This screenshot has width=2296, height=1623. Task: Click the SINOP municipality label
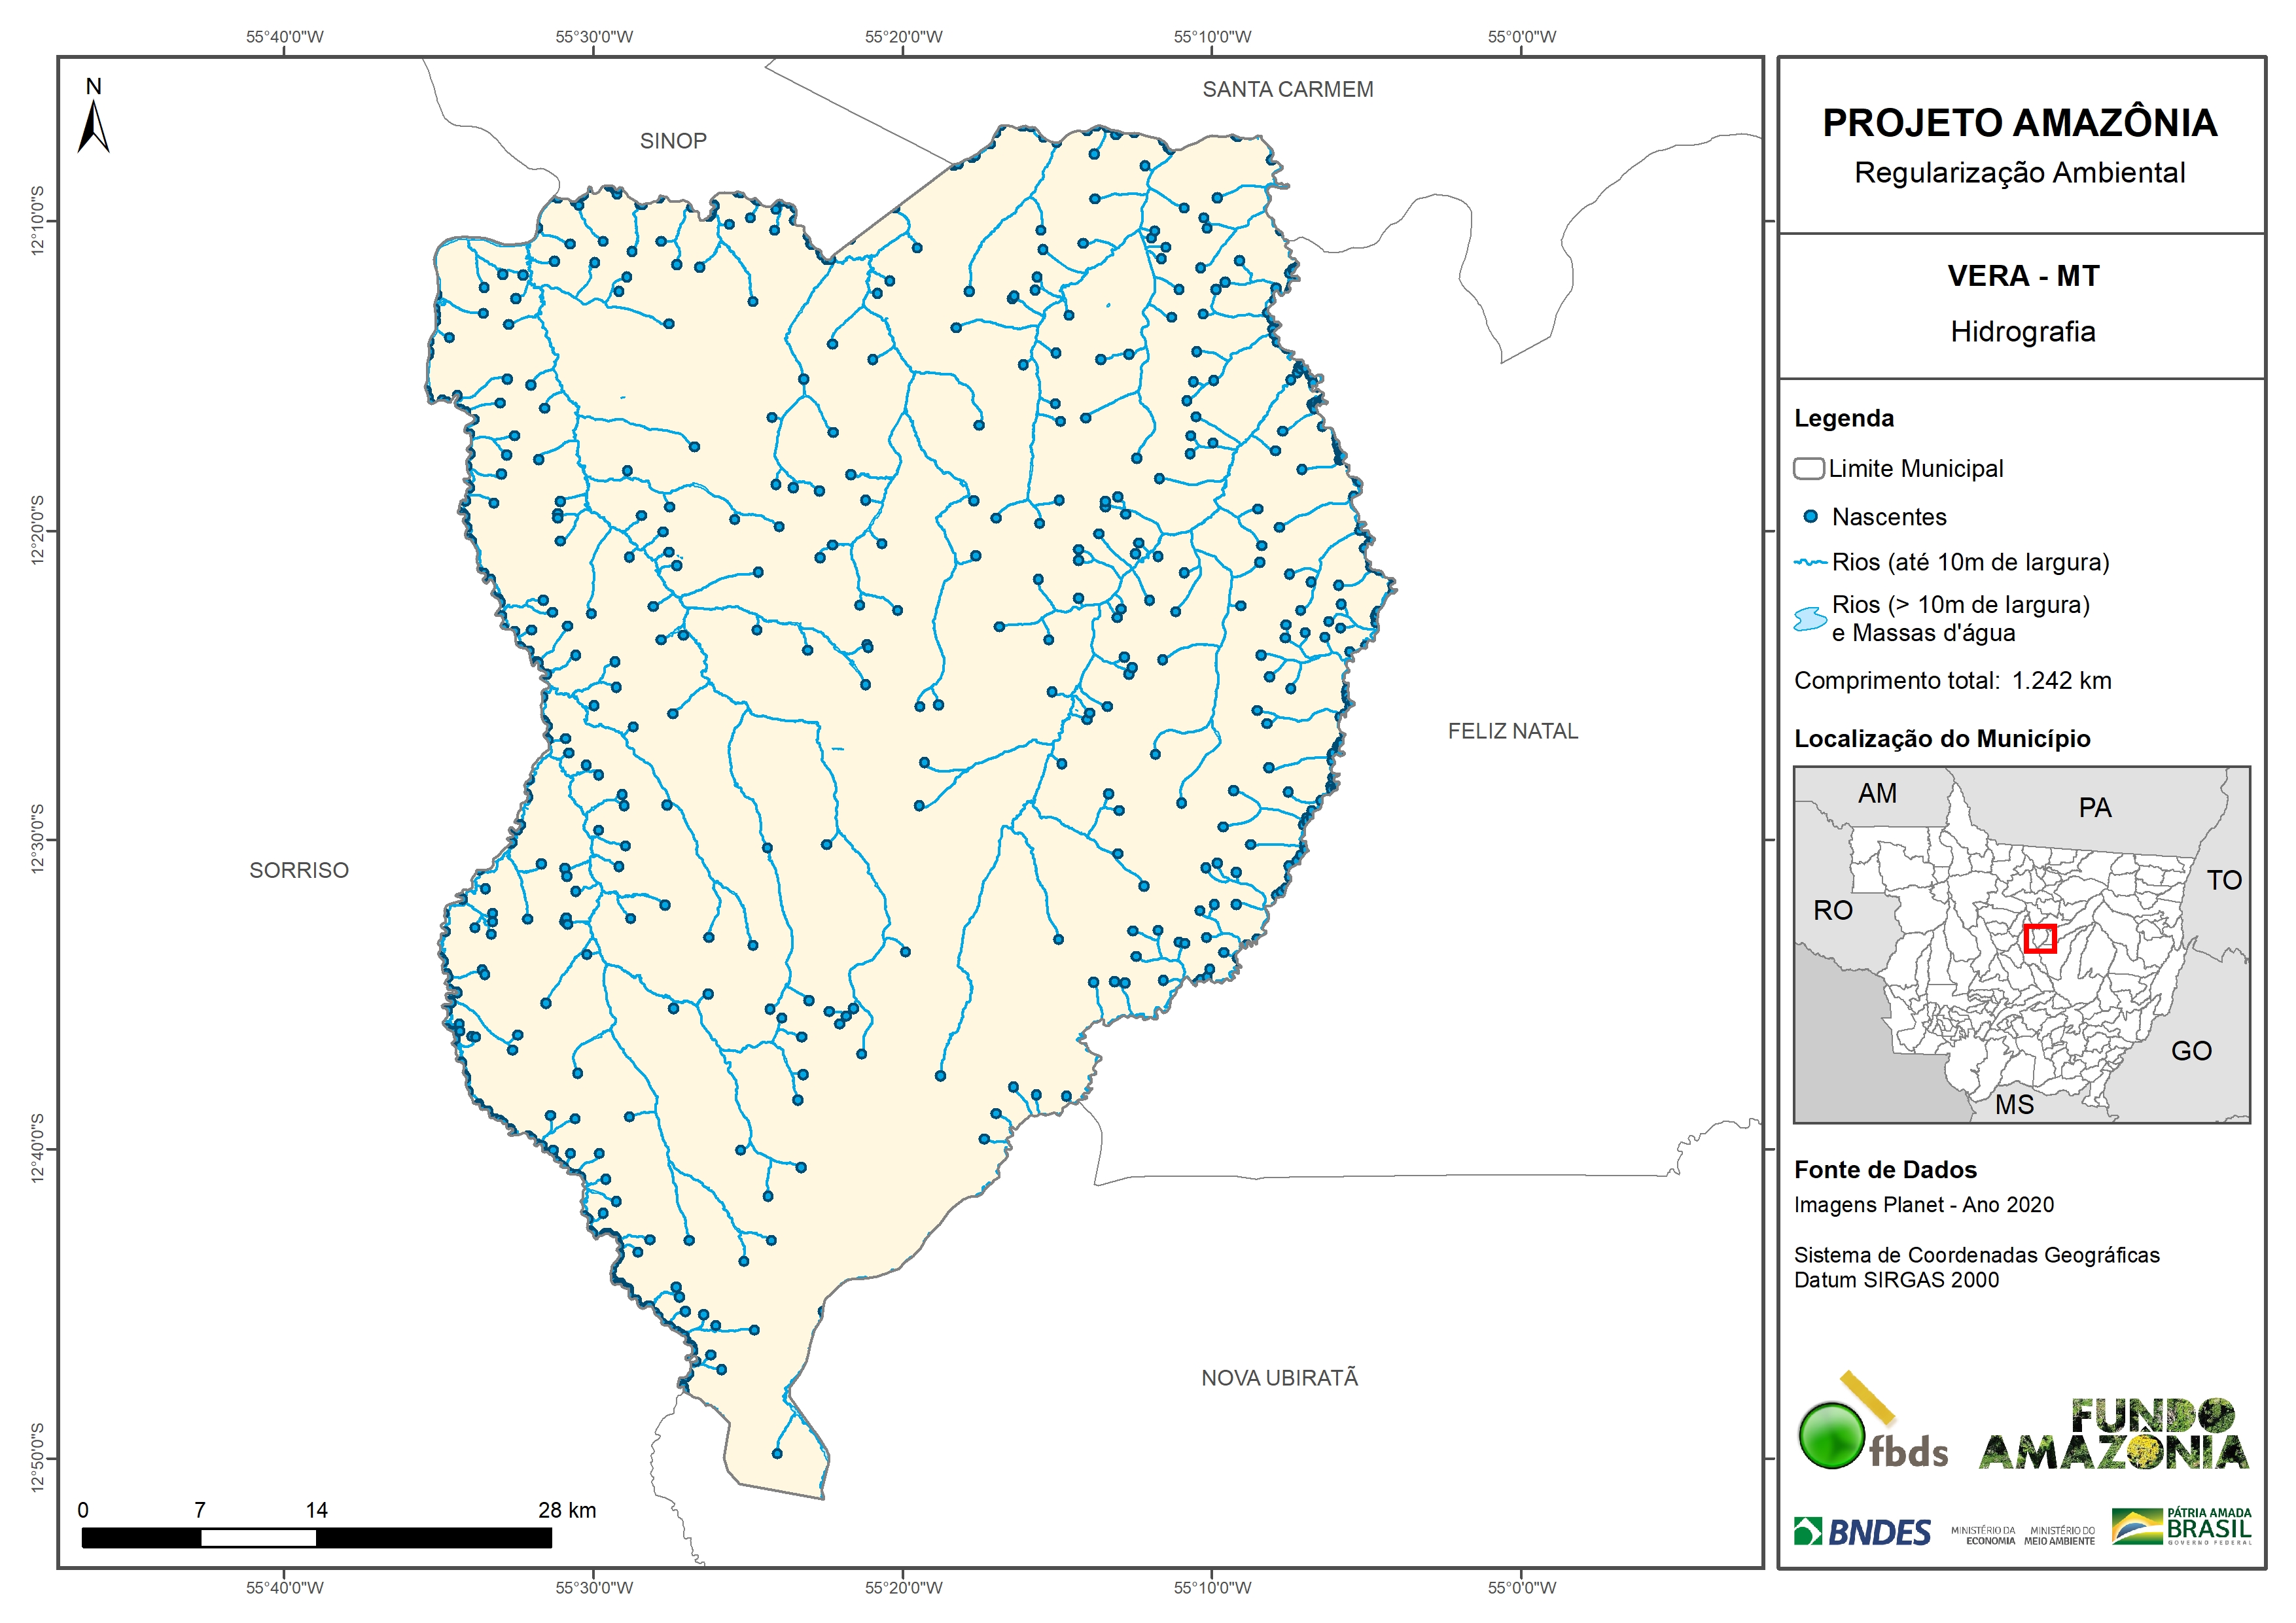click(x=673, y=141)
